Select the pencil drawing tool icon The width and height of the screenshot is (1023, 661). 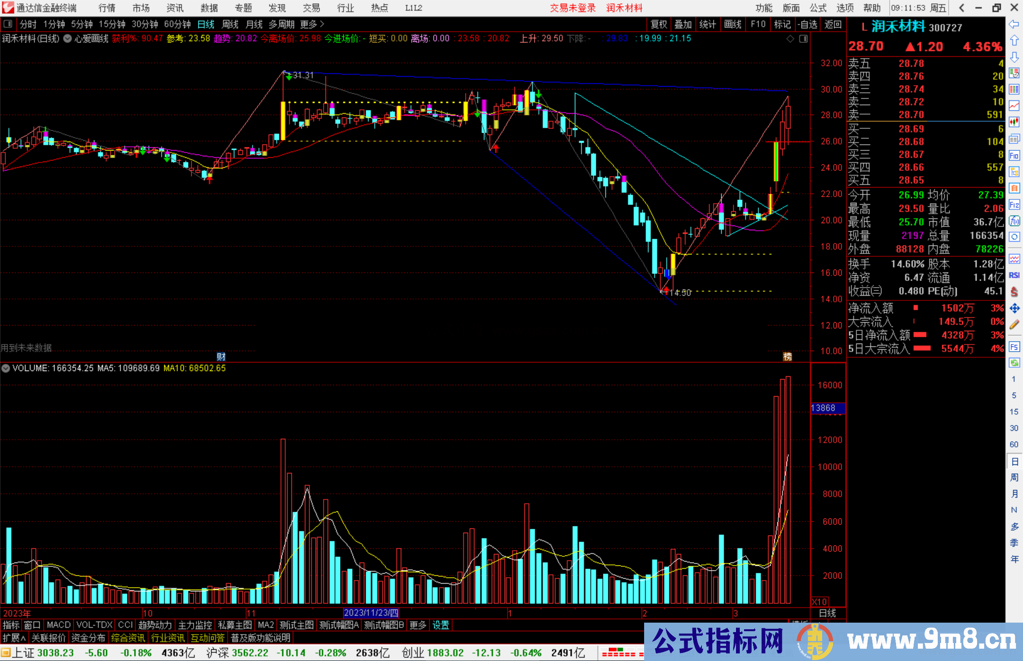[1014, 325]
